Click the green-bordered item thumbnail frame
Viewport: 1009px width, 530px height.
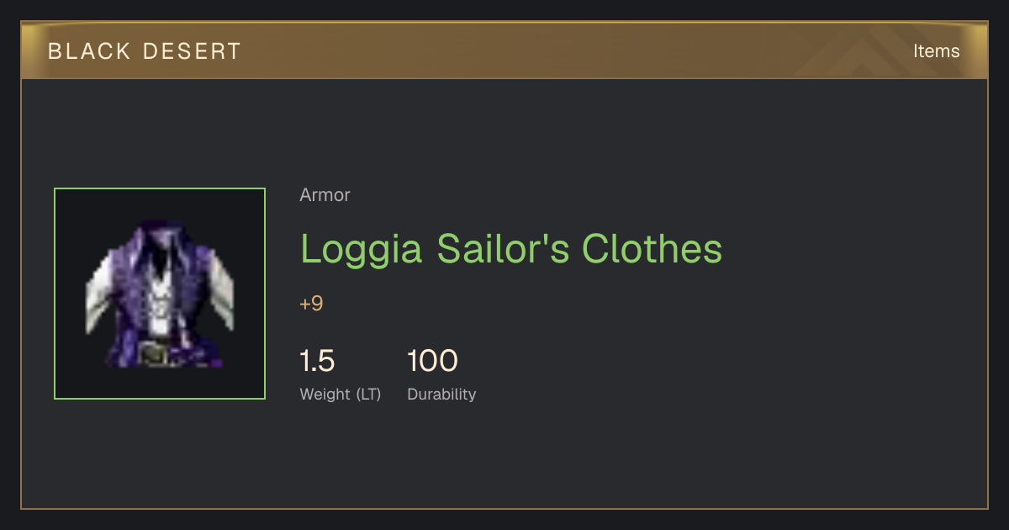160,294
